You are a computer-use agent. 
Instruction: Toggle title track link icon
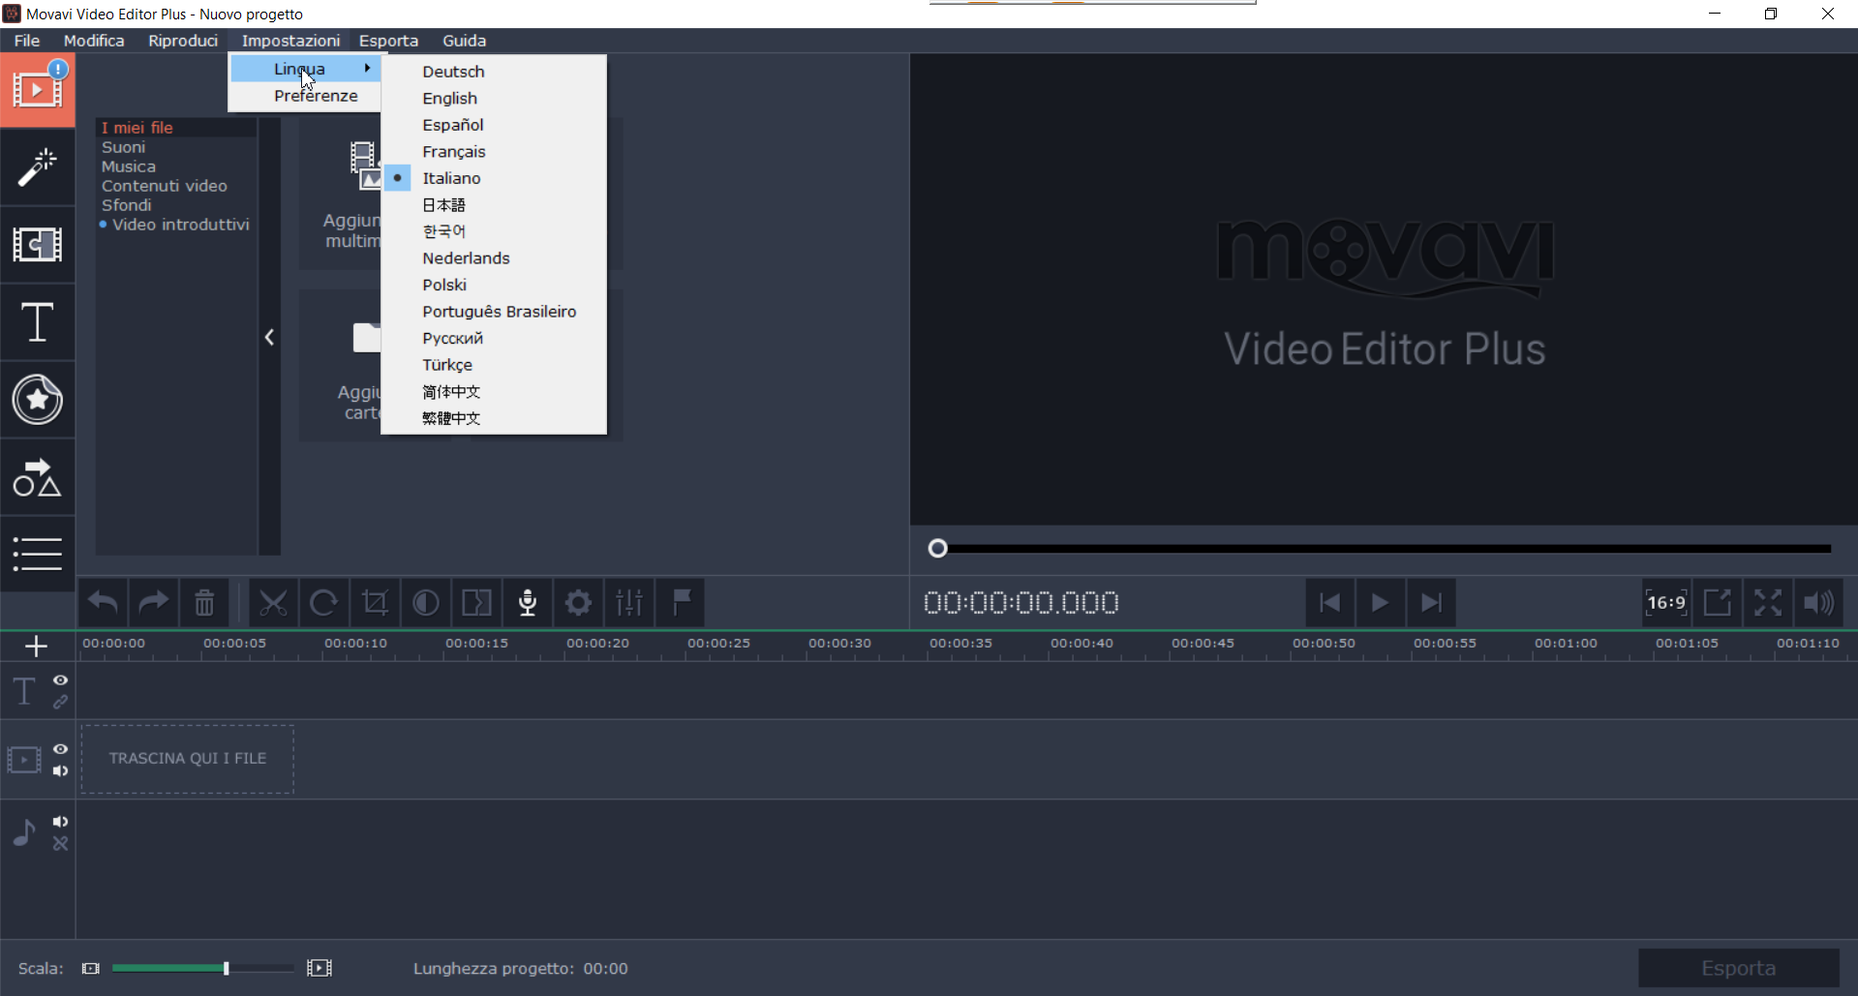pyautogui.click(x=60, y=702)
